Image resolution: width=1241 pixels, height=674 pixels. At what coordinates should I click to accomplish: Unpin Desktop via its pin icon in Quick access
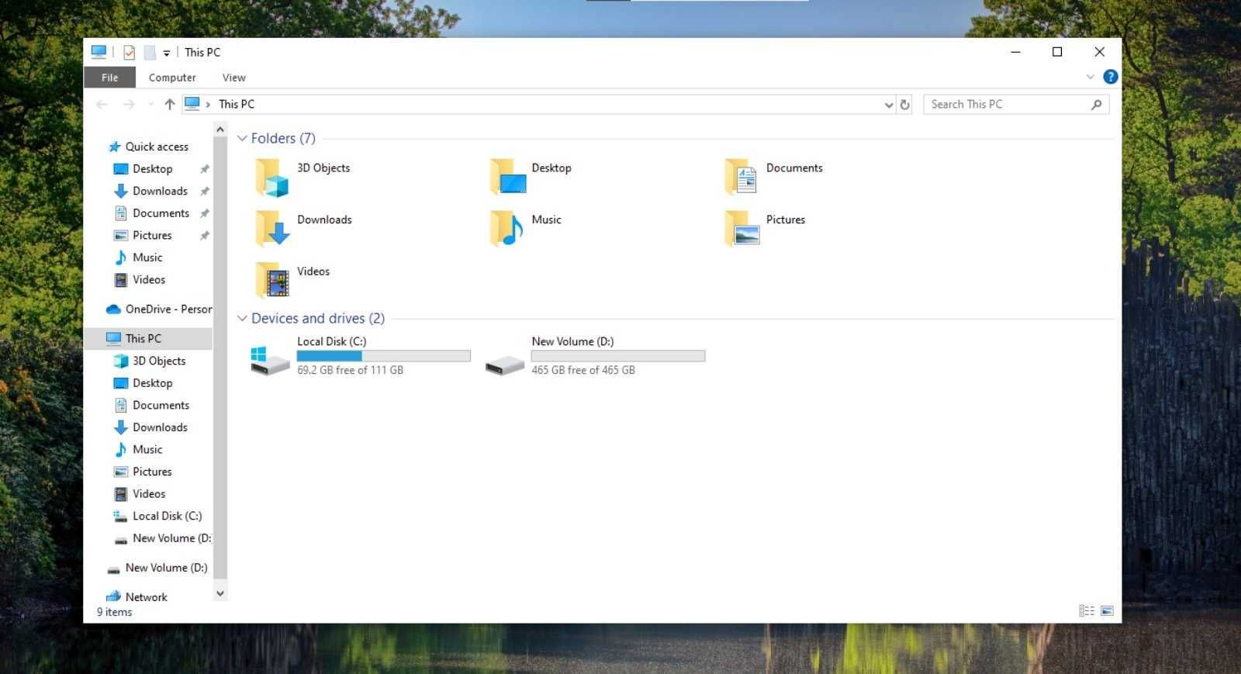205,169
